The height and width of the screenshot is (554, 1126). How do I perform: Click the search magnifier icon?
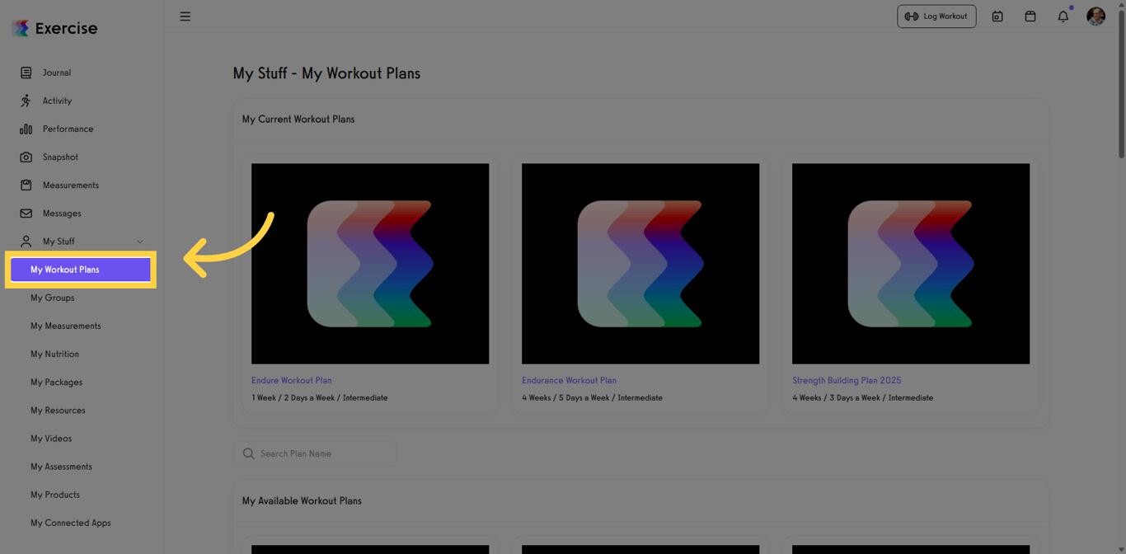[248, 453]
